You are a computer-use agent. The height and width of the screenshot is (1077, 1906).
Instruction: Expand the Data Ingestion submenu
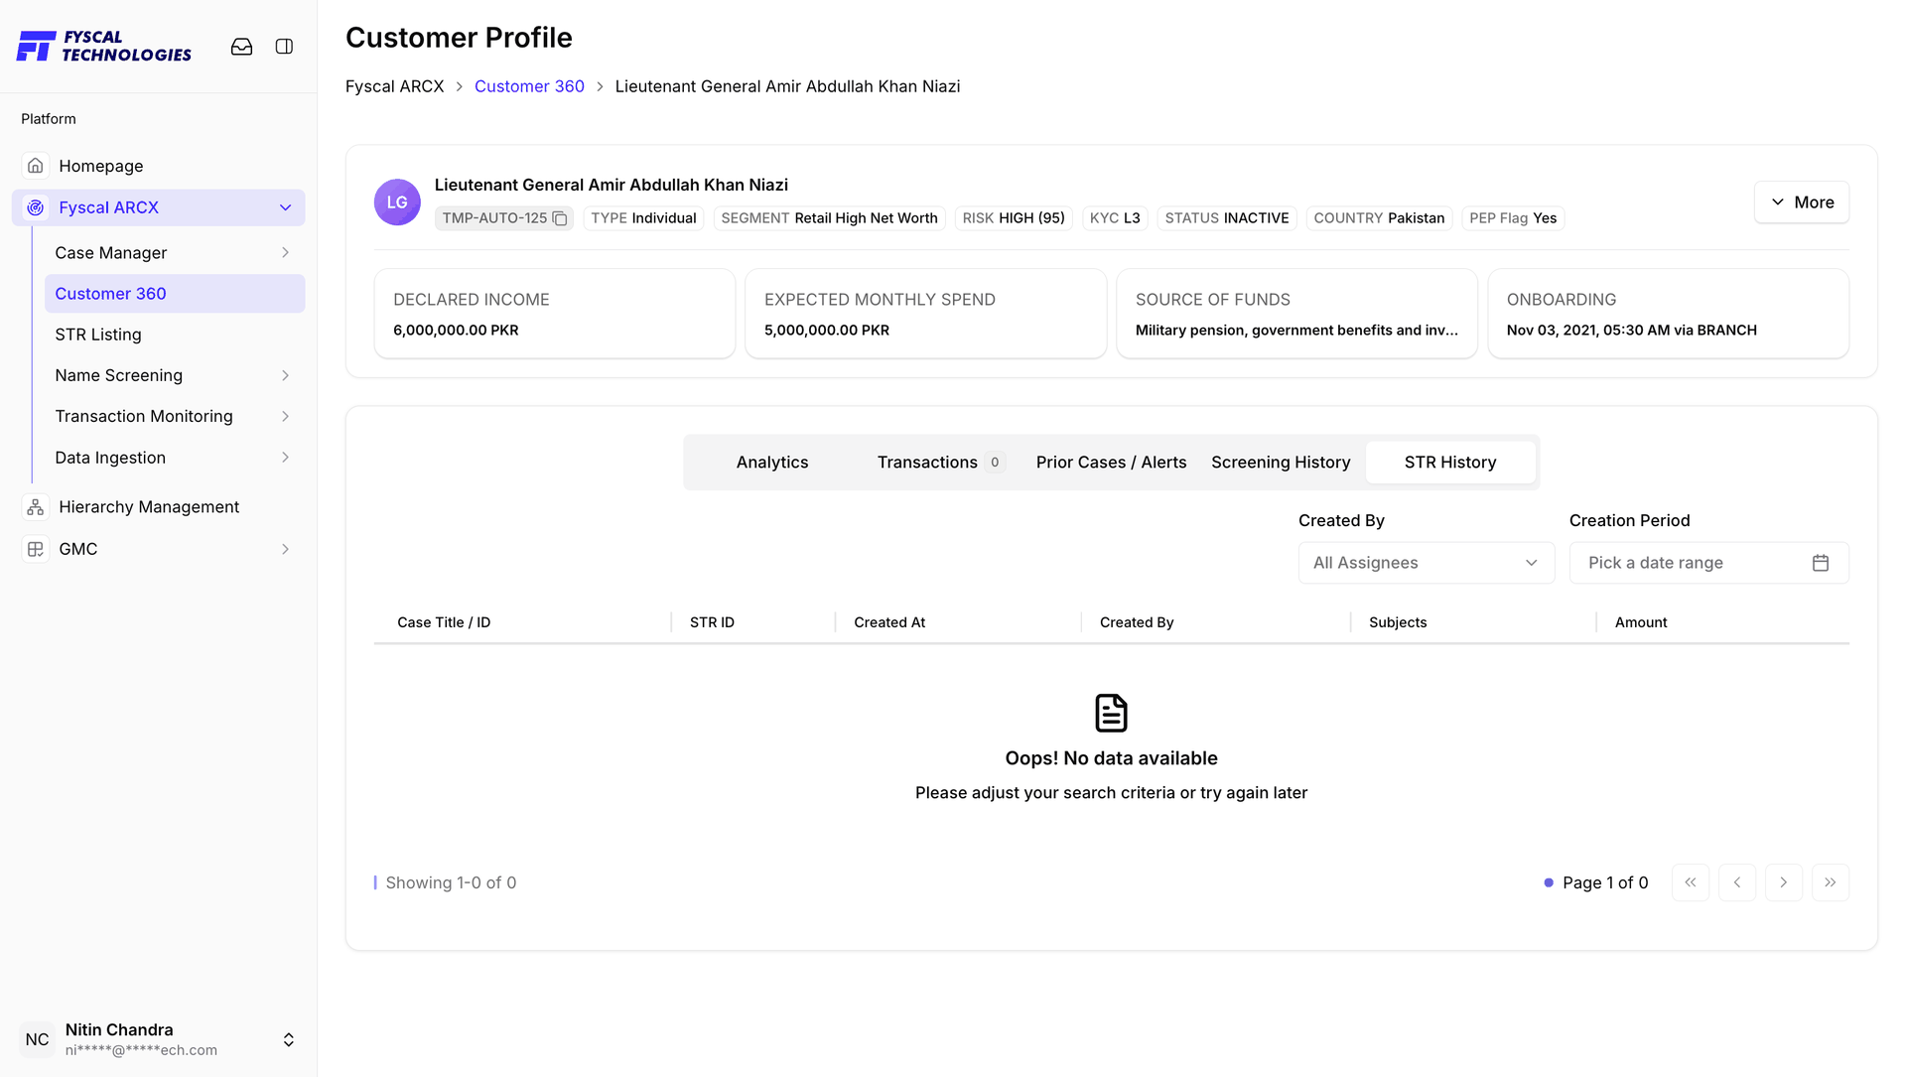coord(286,458)
